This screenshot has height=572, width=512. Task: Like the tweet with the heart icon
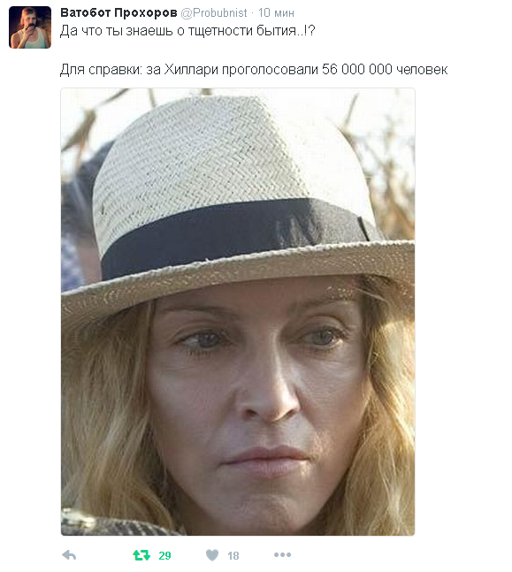click(212, 555)
